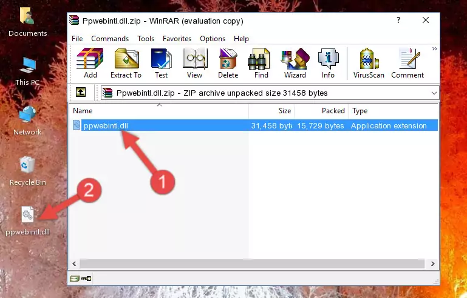Image resolution: width=467 pixels, height=298 pixels.
Task: Click the drive icon in status bar
Action: point(75,279)
